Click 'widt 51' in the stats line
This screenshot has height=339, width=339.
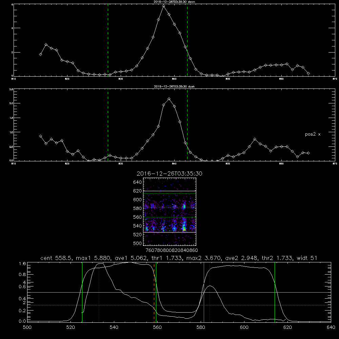click(307, 258)
